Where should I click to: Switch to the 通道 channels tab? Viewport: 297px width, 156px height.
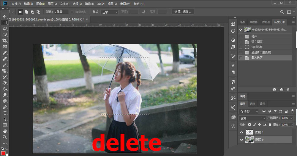point(252,104)
